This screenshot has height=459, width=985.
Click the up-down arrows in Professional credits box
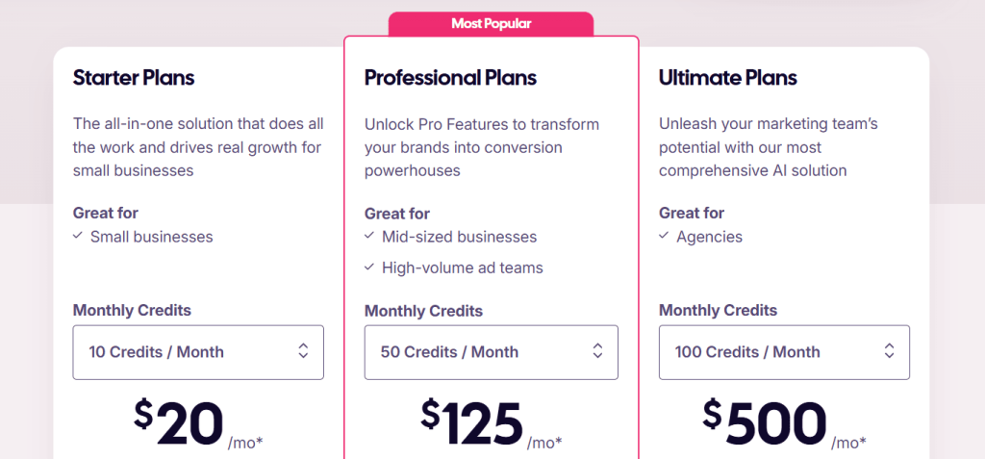tap(597, 351)
